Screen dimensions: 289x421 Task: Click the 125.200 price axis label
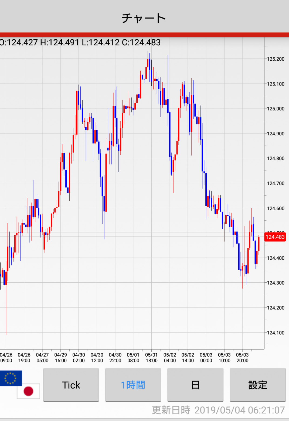point(276,59)
